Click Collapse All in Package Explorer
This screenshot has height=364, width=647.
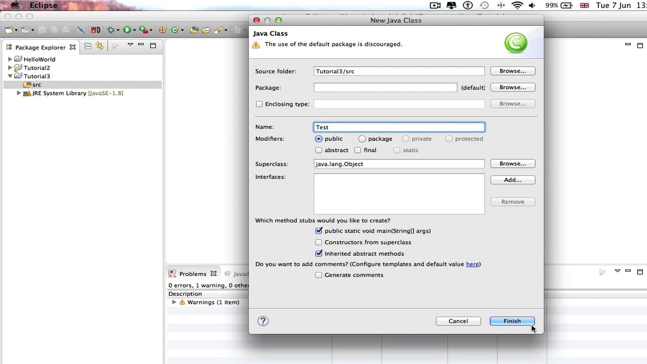click(x=88, y=46)
